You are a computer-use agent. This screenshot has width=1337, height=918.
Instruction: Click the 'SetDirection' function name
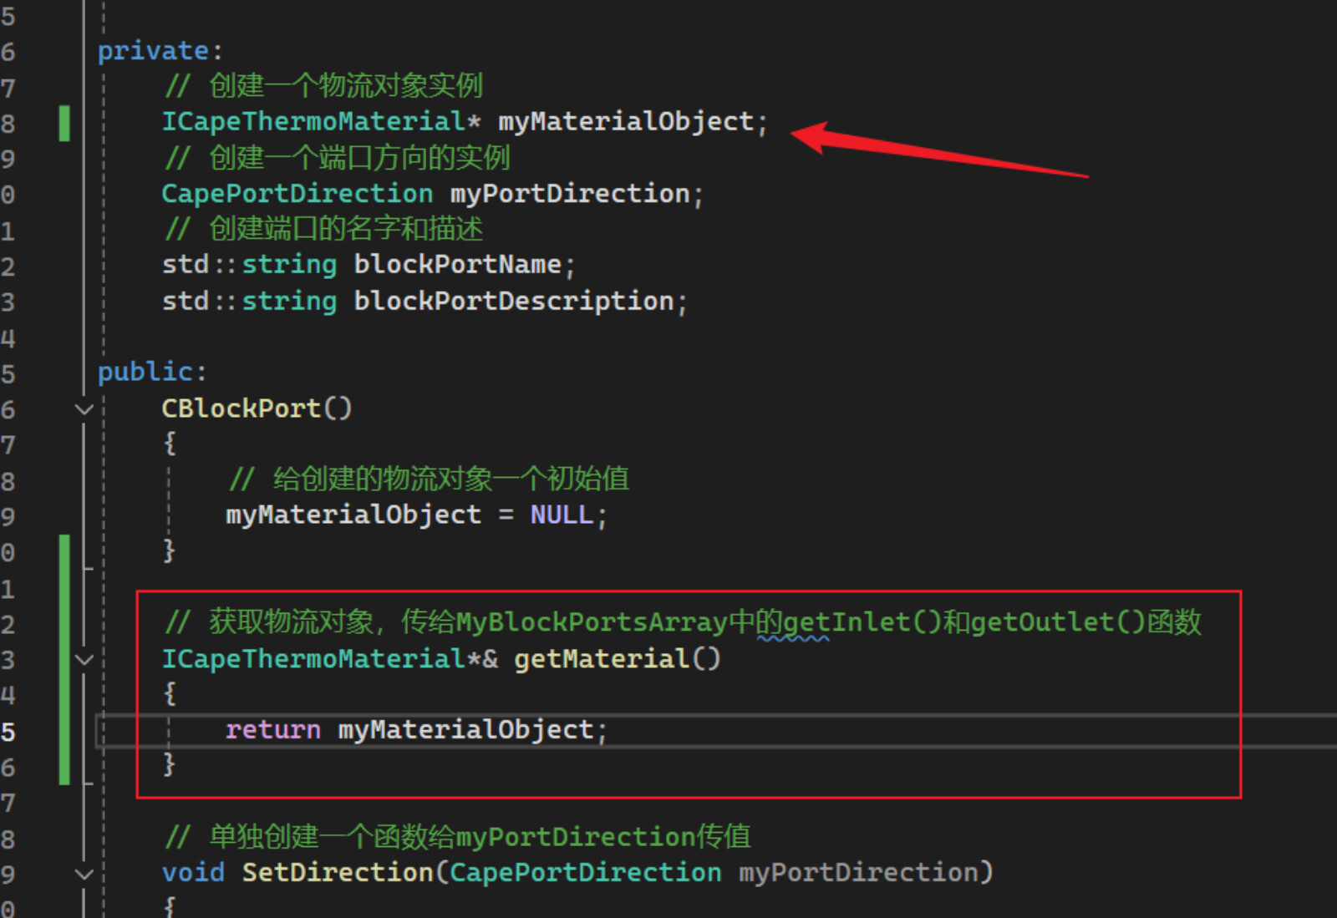tap(338, 874)
